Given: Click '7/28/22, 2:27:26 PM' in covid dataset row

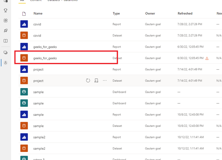Looking at the screenshot, I should coord(190,35).
